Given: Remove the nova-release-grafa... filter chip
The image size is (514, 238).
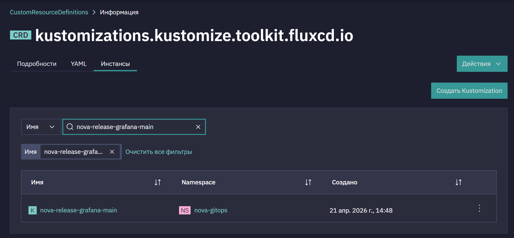Looking at the screenshot, I should [x=112, y=152].
